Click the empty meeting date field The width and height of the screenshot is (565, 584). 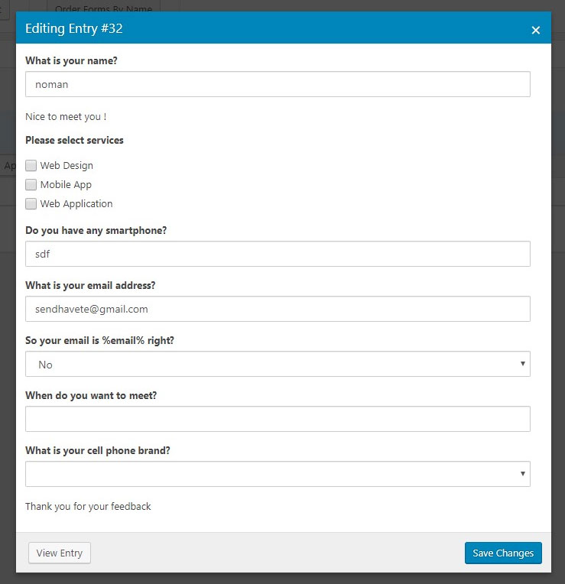pyautogui.click(x=278, y=419)
